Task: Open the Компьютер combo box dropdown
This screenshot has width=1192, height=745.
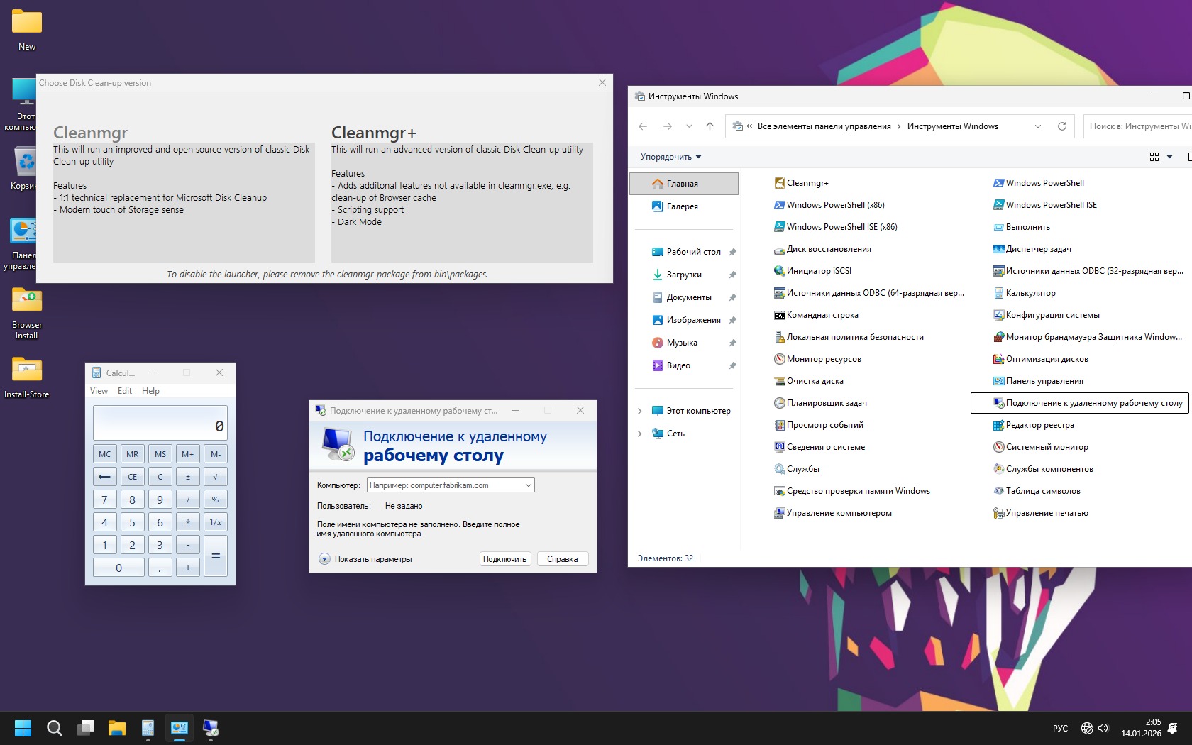Action: click(528, 485)
